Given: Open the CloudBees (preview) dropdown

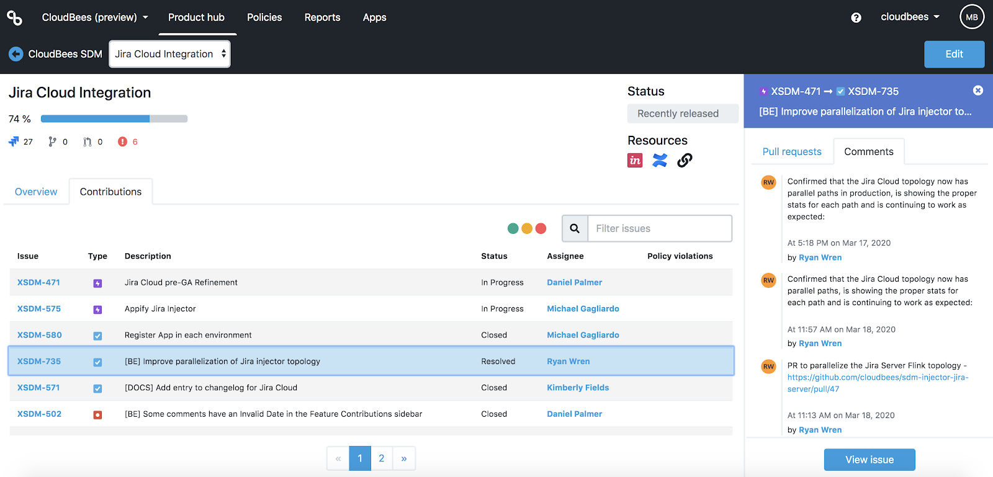Looking at the screenshot, I should (95, 17).
